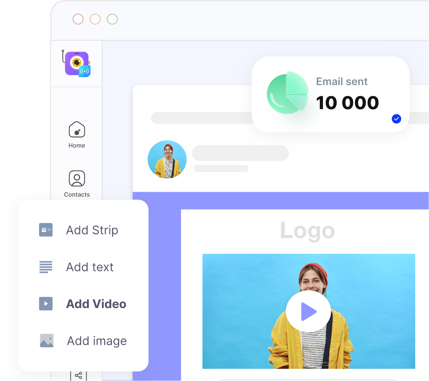Click the Add text lines icon
Image resolution: width=429 pixels, height=381 pixels.
coord(46,267)
